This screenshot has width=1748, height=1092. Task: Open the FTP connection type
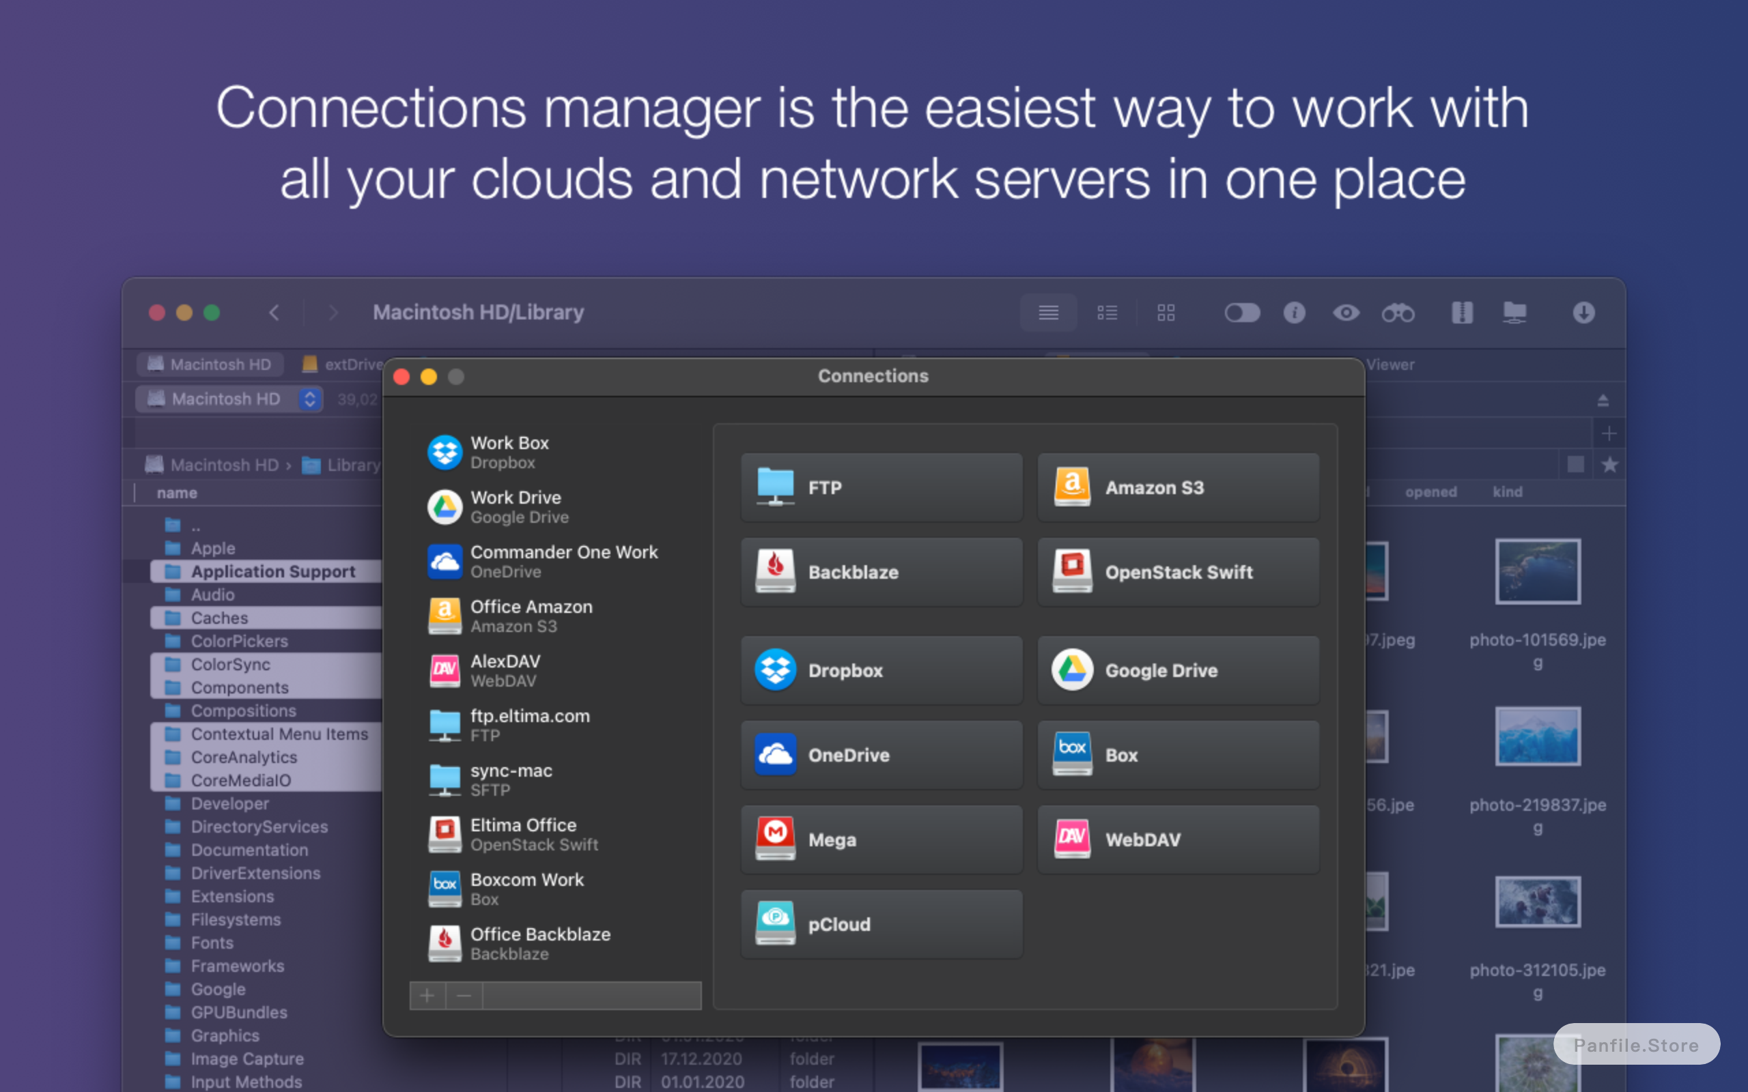point(882,487)
